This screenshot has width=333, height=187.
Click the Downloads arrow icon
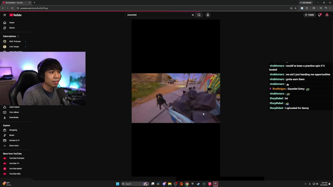pos(5,117)
